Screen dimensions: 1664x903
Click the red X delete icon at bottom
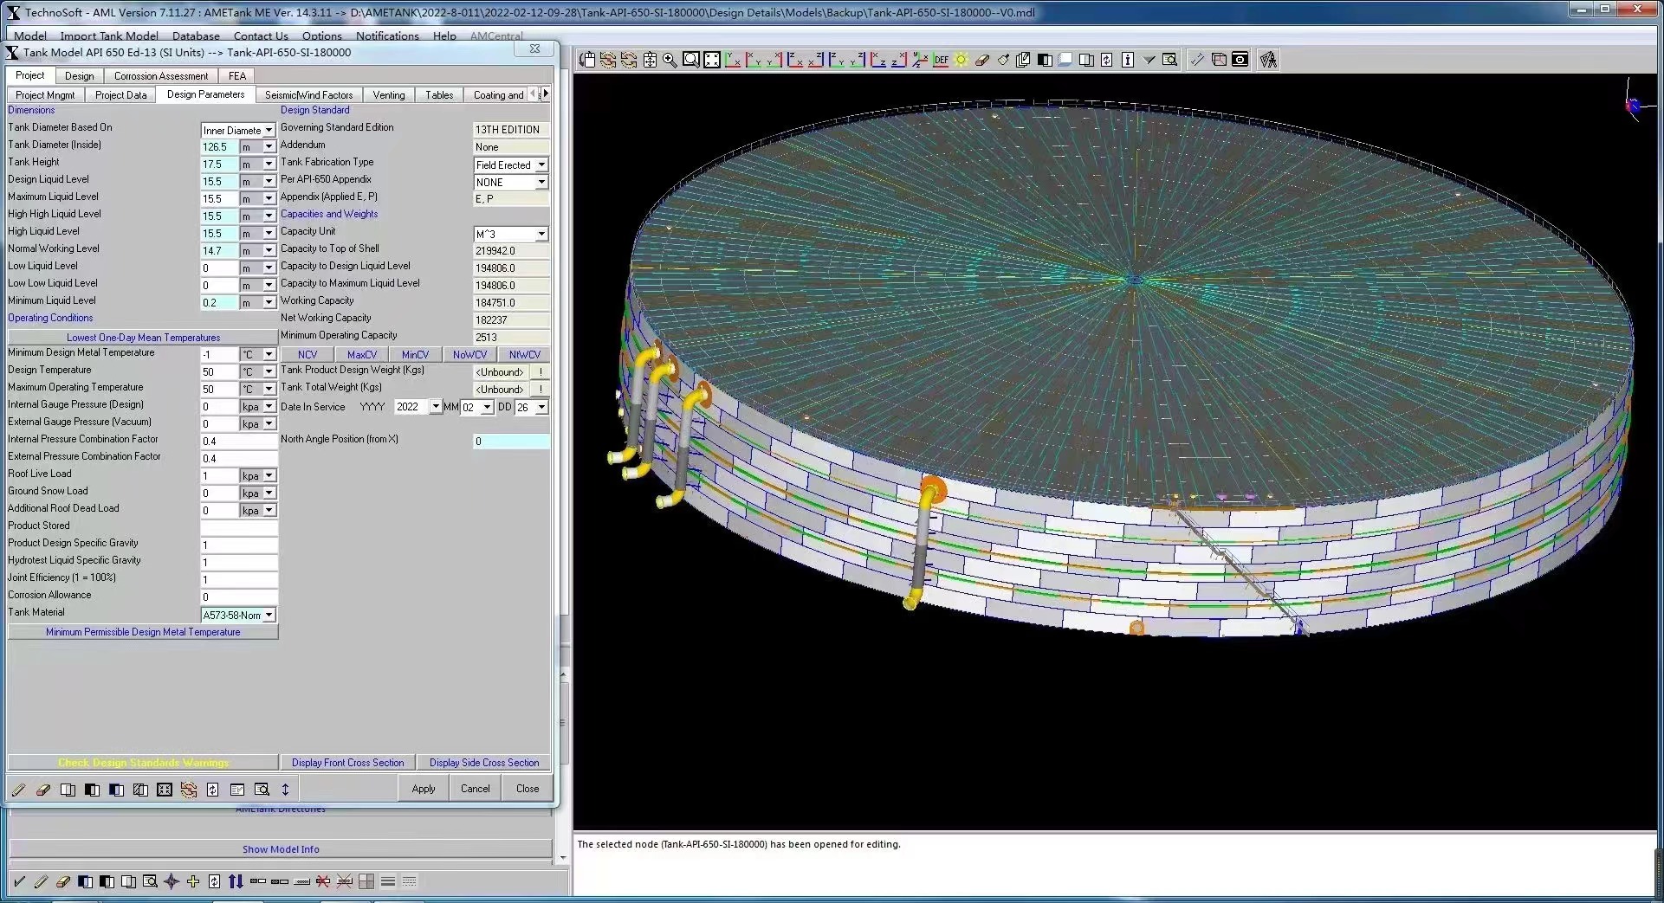click(x=322, y=881)
